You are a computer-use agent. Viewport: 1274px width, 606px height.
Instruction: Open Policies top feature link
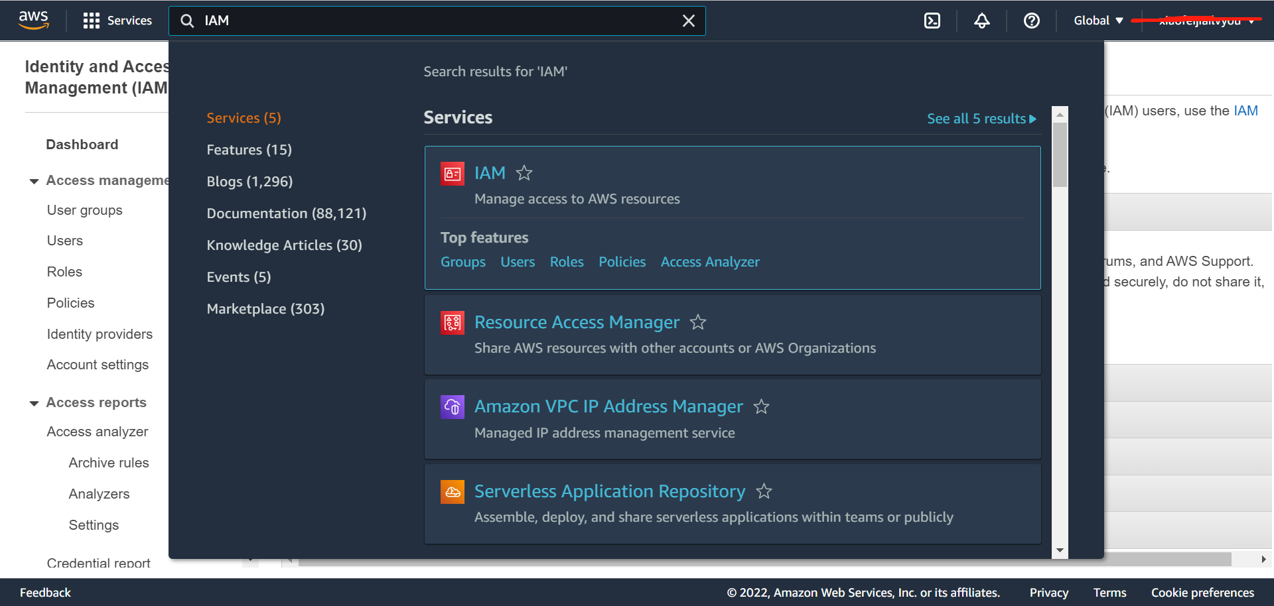[622, 262]
